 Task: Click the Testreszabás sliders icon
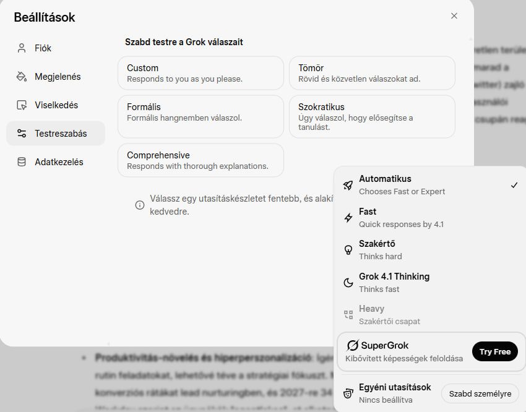tap(22, 134)
